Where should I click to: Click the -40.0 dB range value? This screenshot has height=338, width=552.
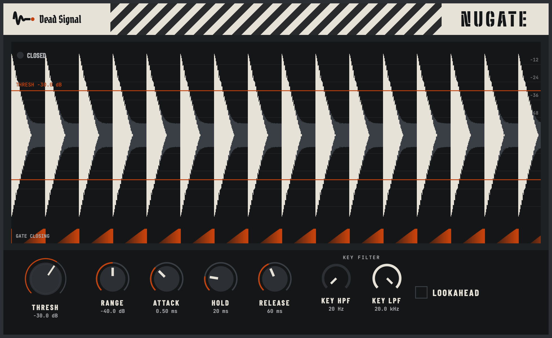point(112,311)
